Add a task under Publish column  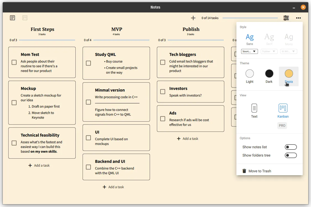(x=188, y=139)
